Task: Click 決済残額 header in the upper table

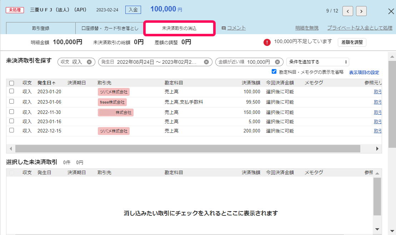Action: 251,83
